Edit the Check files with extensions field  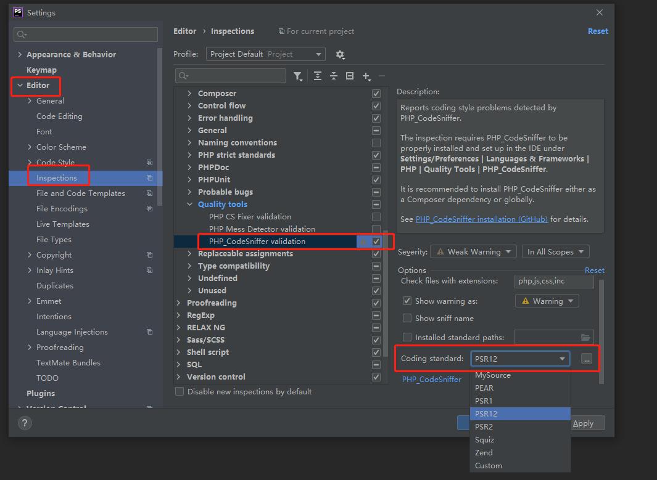554,281
